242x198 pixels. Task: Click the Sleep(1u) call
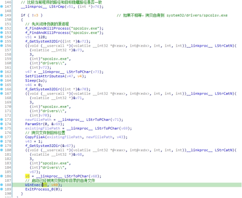pos(36,80)
